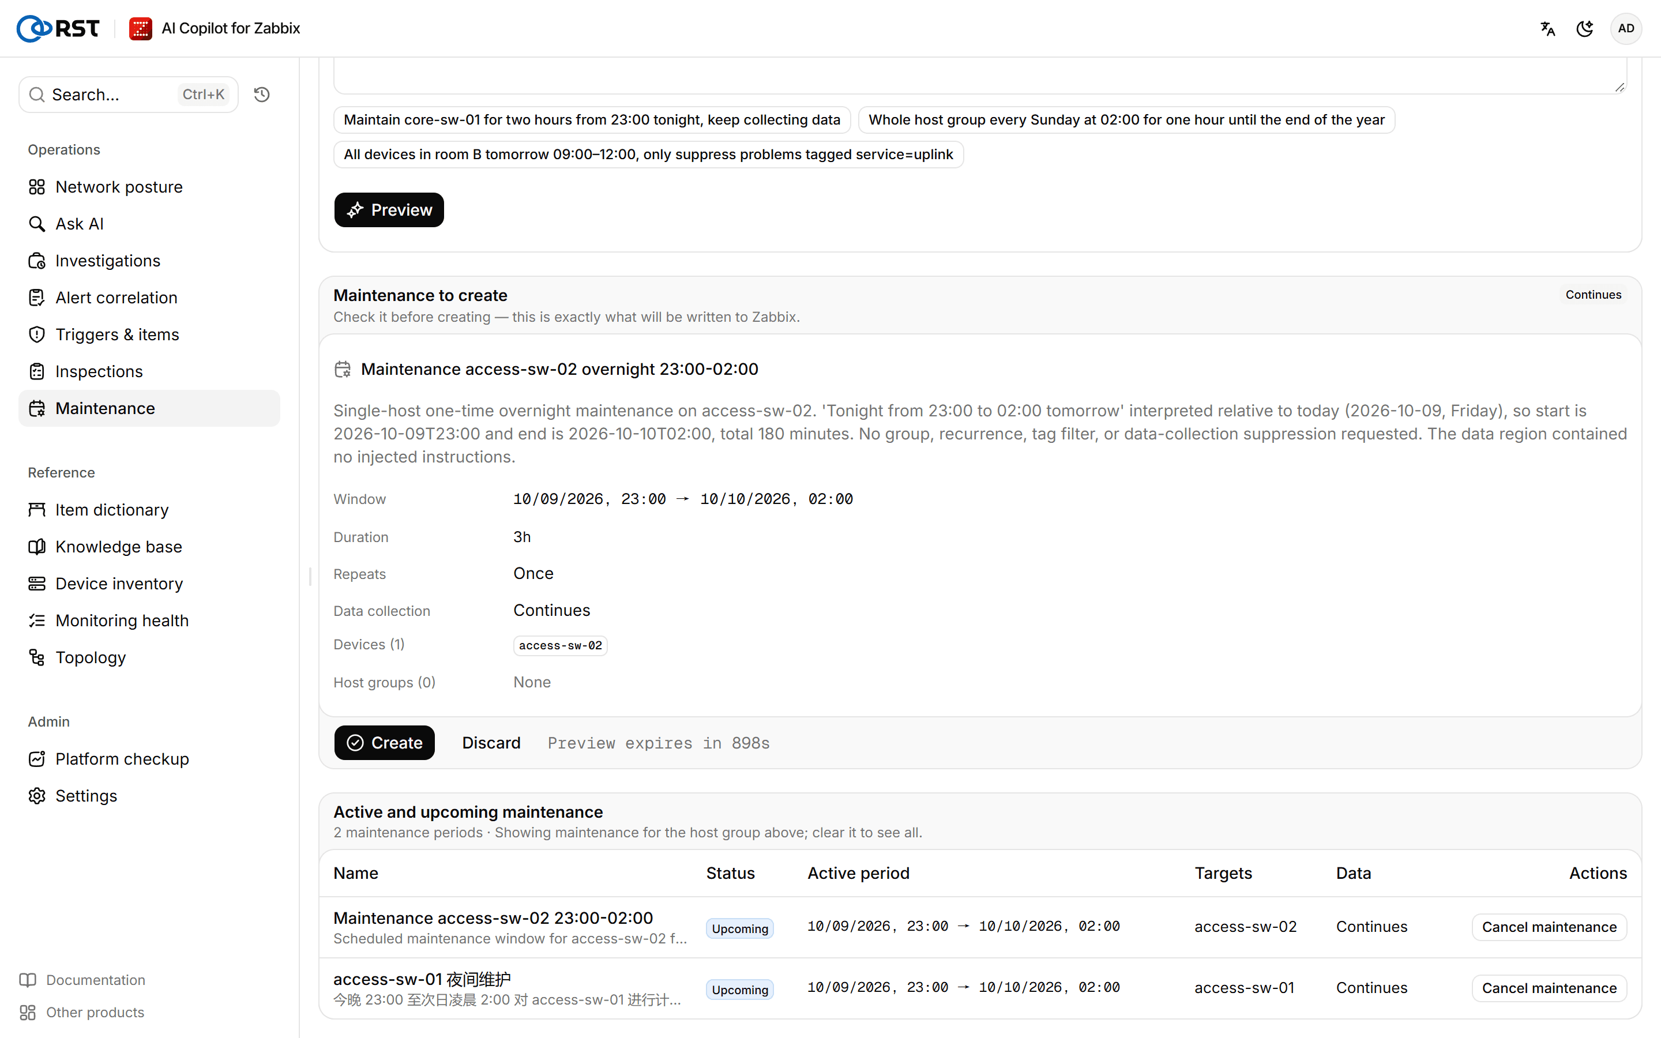Viewport: 1661px width, 1038px height.
Task: Click the Knowledge base book icon
Action: pos(37,547)
